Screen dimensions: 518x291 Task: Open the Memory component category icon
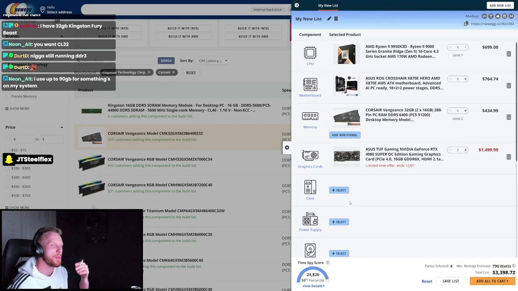click(x=310, y=116)
